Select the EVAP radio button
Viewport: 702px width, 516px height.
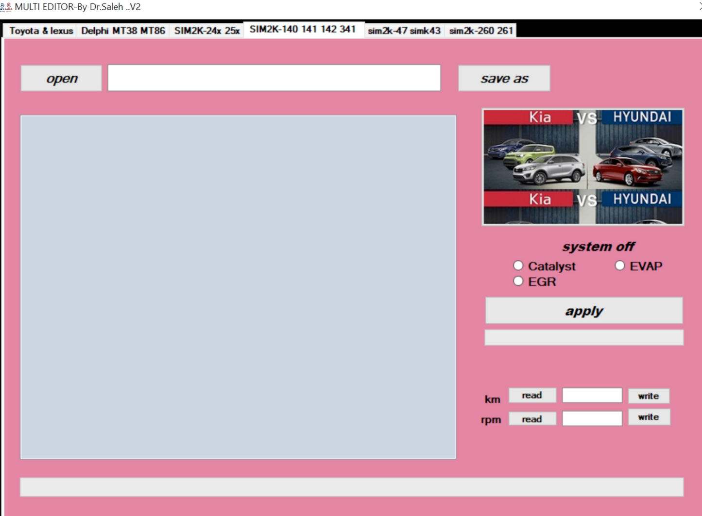[x=620, y=266]
